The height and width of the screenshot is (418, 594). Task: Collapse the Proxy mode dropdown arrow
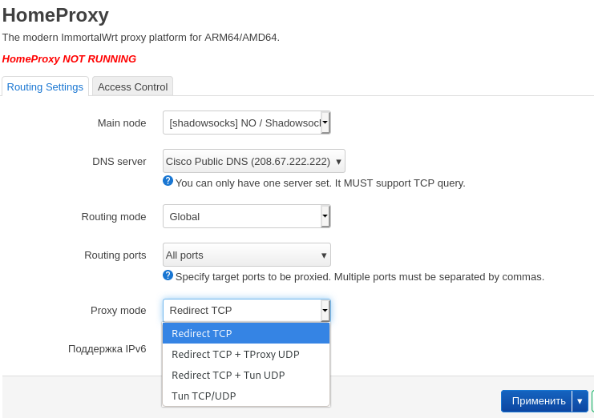[325, 311]
